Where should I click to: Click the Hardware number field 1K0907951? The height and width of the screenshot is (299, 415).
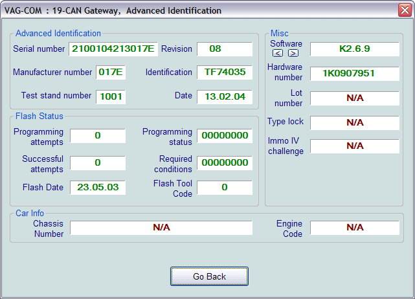355,74
